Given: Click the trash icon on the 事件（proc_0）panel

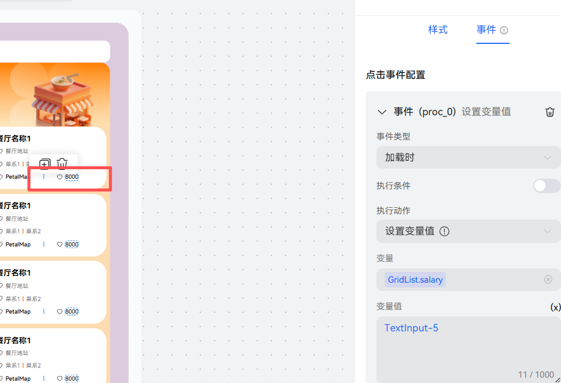Looking at the screenshot, I should pyautogui.click(x=549, y=112).
